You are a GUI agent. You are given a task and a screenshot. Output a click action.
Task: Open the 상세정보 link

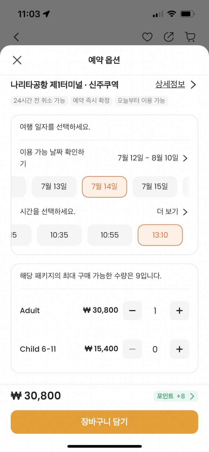[x=175, y=84]
